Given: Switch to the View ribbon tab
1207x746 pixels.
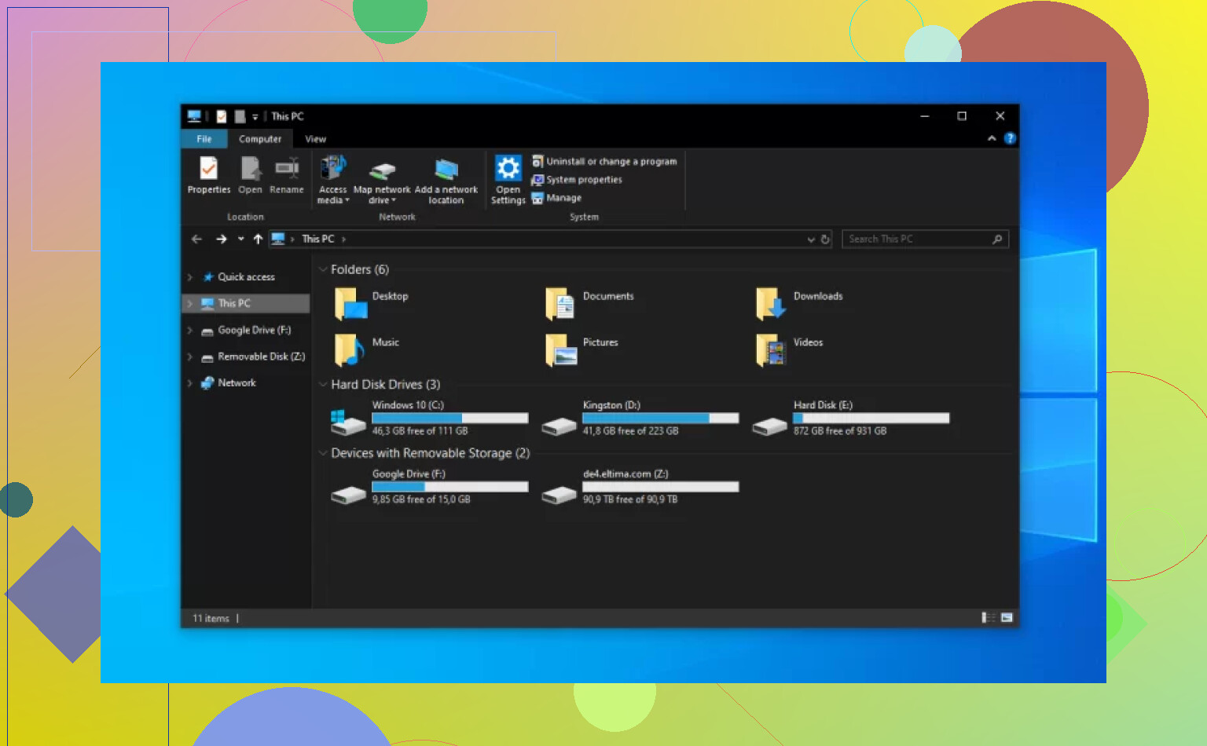Looking at the screenshot, I should coord(315,139).
